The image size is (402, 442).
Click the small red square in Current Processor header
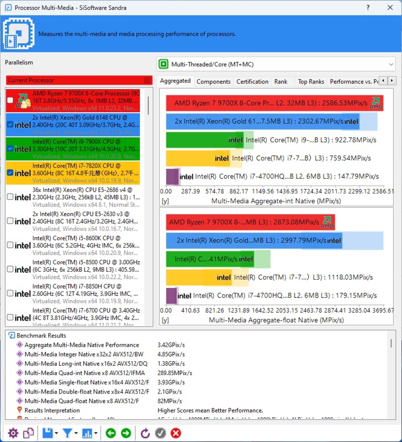click(x=147, y=80)
